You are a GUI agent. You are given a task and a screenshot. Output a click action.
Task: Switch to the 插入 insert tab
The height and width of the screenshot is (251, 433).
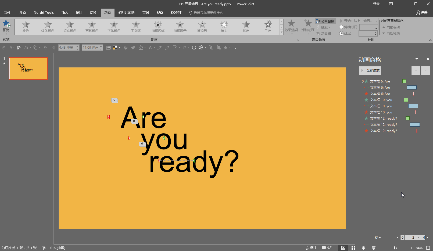tap(65, 13)
